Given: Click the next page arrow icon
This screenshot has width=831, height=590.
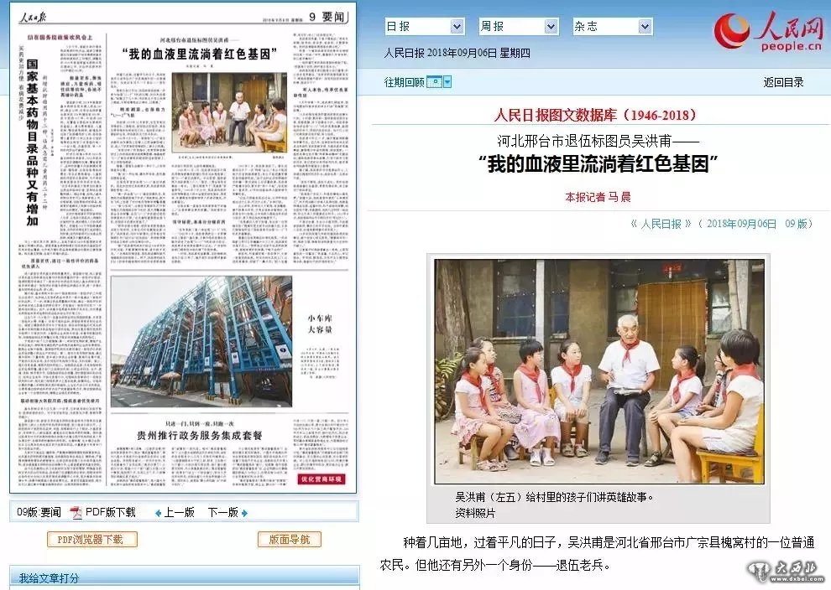Looking at the screenshot, I should tap(244, 513).
